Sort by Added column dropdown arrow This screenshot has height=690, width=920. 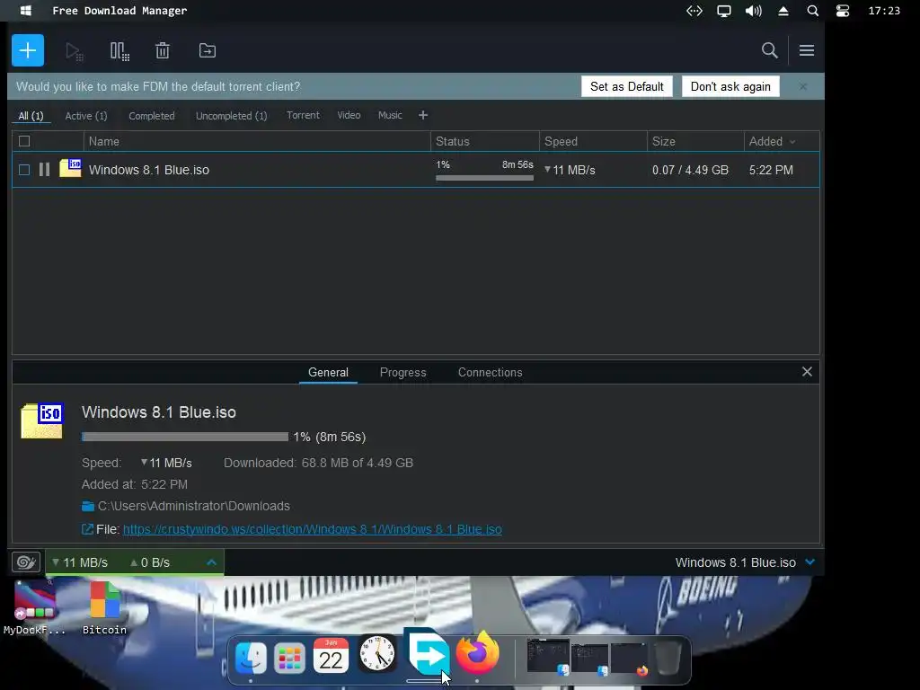(x=792, y=141)
